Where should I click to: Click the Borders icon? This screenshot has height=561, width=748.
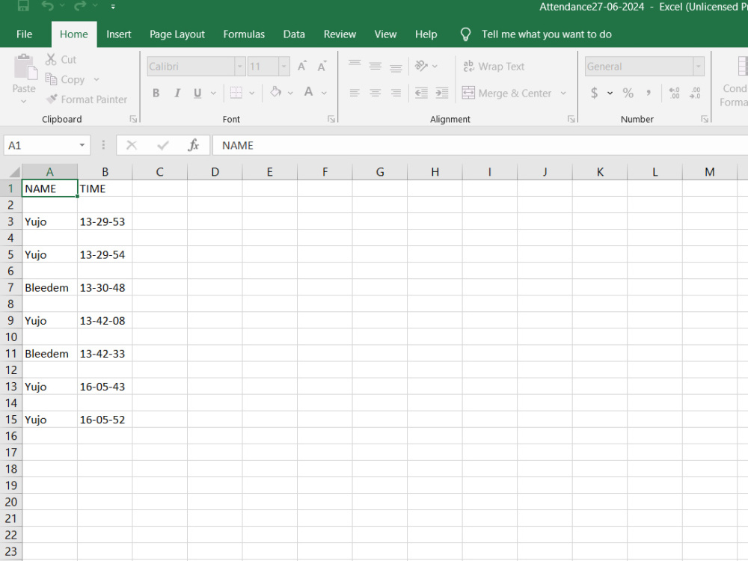[x=236, y=93]
